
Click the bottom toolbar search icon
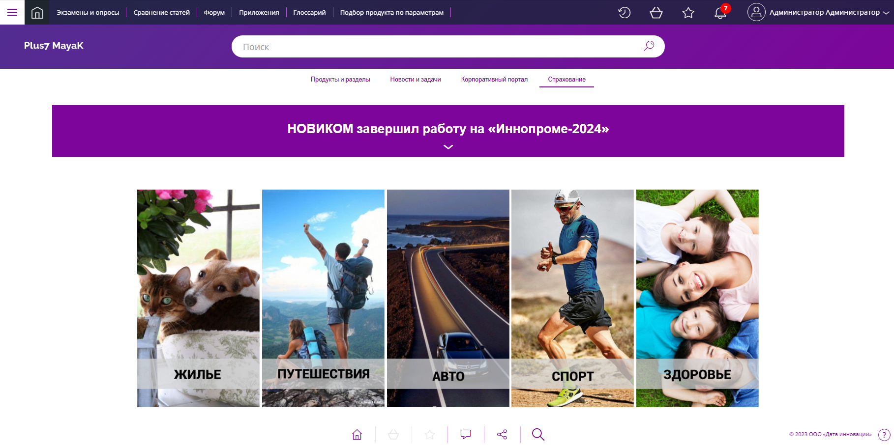click(538, 434)
